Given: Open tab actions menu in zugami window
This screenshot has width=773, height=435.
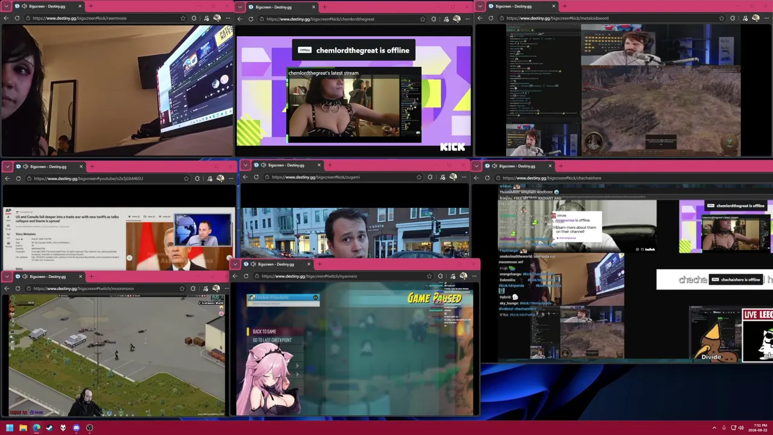Looking at the screenshot, I should click(x=245, y=165).
